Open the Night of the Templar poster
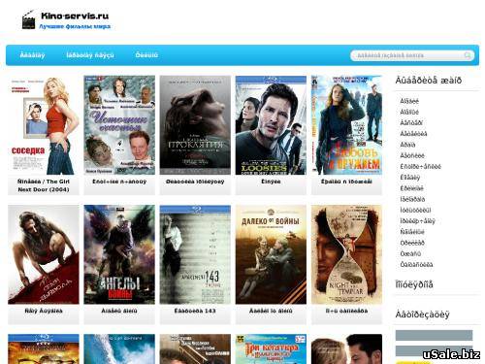Screen dimensions: 485x364 pos(346,254)
